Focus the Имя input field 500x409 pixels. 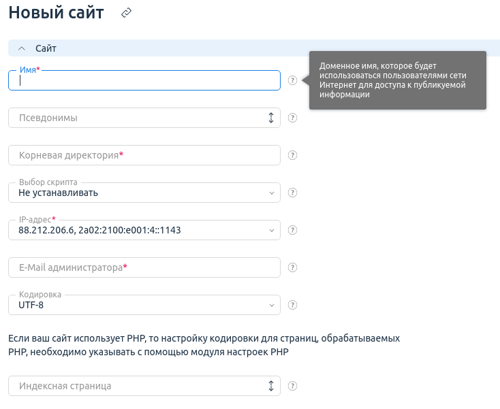[144, 80]
